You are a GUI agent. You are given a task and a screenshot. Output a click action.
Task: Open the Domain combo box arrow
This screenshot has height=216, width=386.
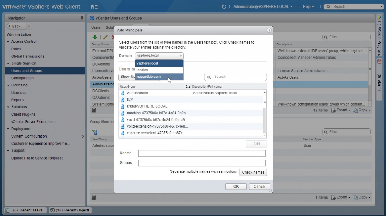click(180, 56)
